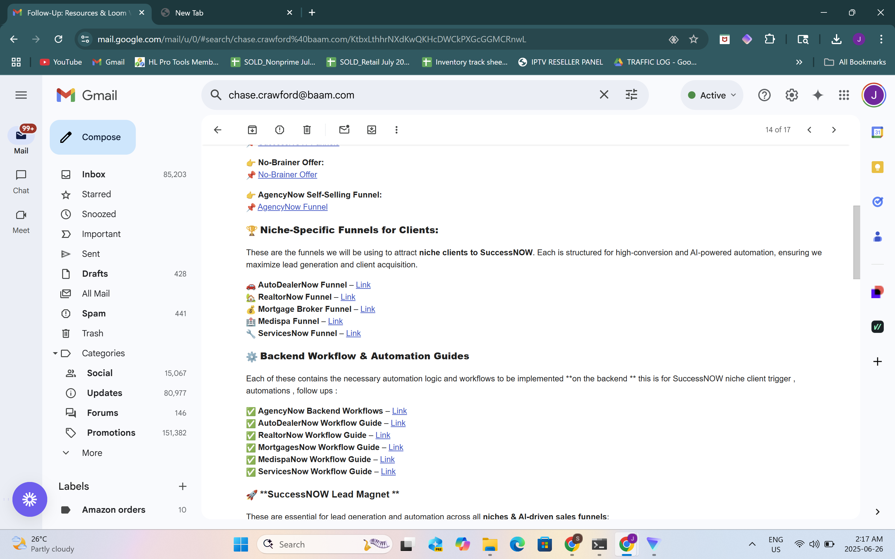The image size is (895, 559).
Task: Open Mortgage Broker Funnel link
Action: click(x=367, y=309)
